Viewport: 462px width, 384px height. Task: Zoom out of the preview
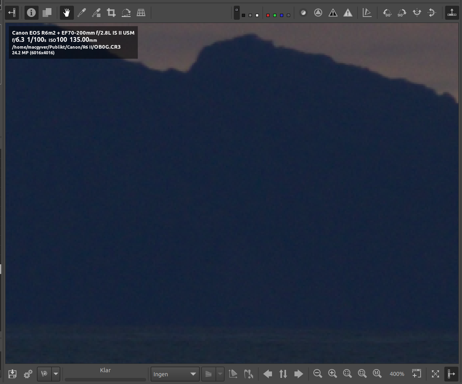pyautogui.click(x=318, y=374)
